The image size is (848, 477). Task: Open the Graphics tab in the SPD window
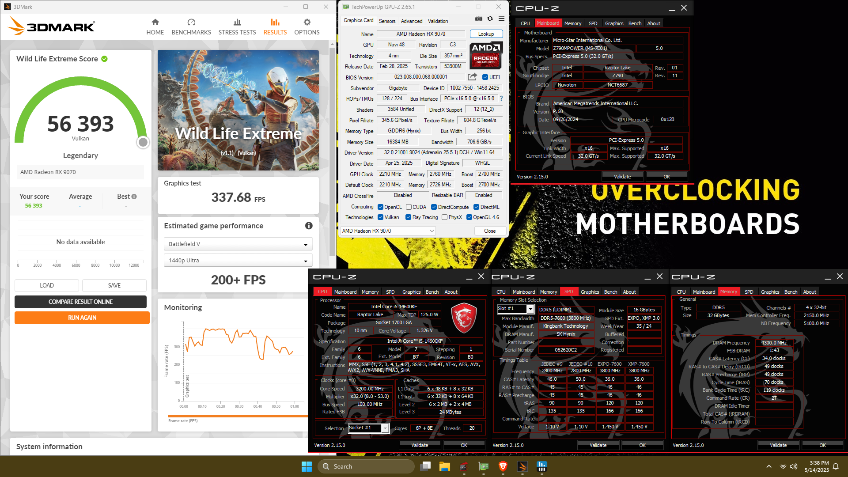click(590, 292)
